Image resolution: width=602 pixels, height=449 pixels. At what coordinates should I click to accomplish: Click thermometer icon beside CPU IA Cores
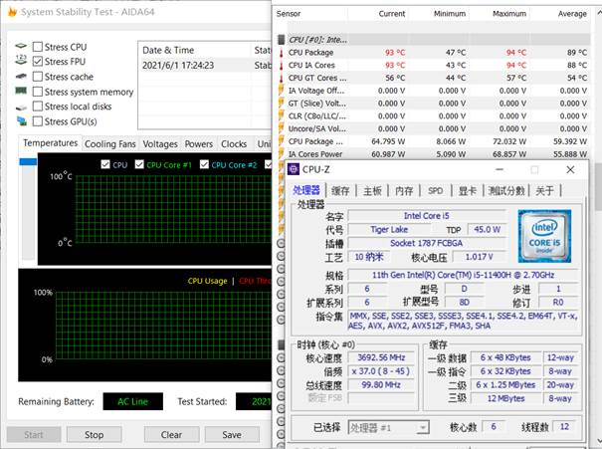click(281, 66)
